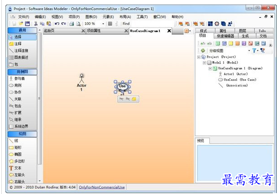Select the 关联 association tool

click(23, 99)
